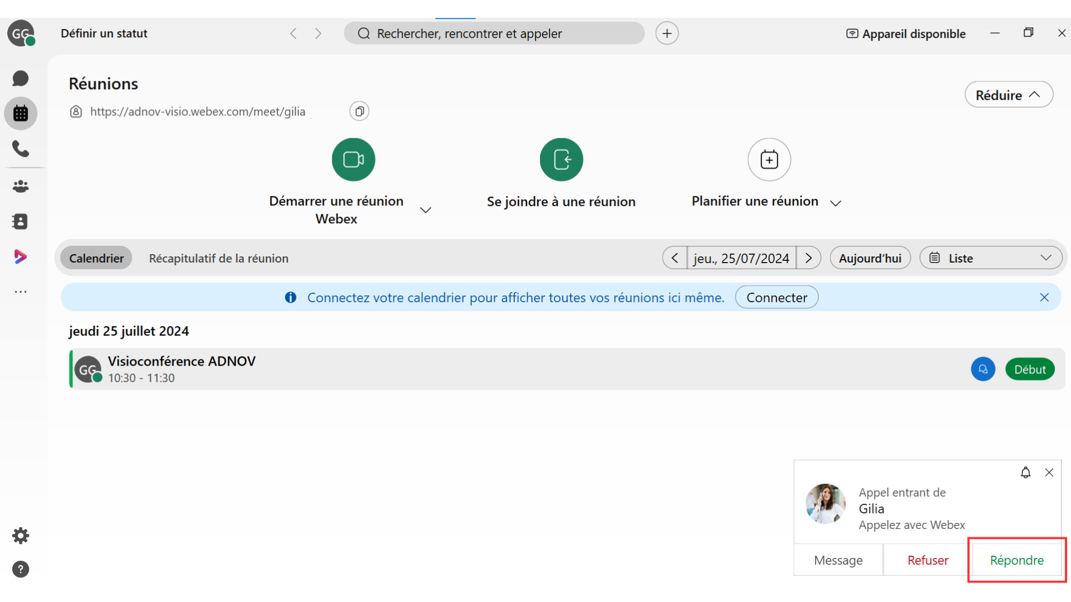The image size is (1071, 602).
Task: Click the jeudi 25 juillet 2024 date heading
Action: click(x=129, y=331)
